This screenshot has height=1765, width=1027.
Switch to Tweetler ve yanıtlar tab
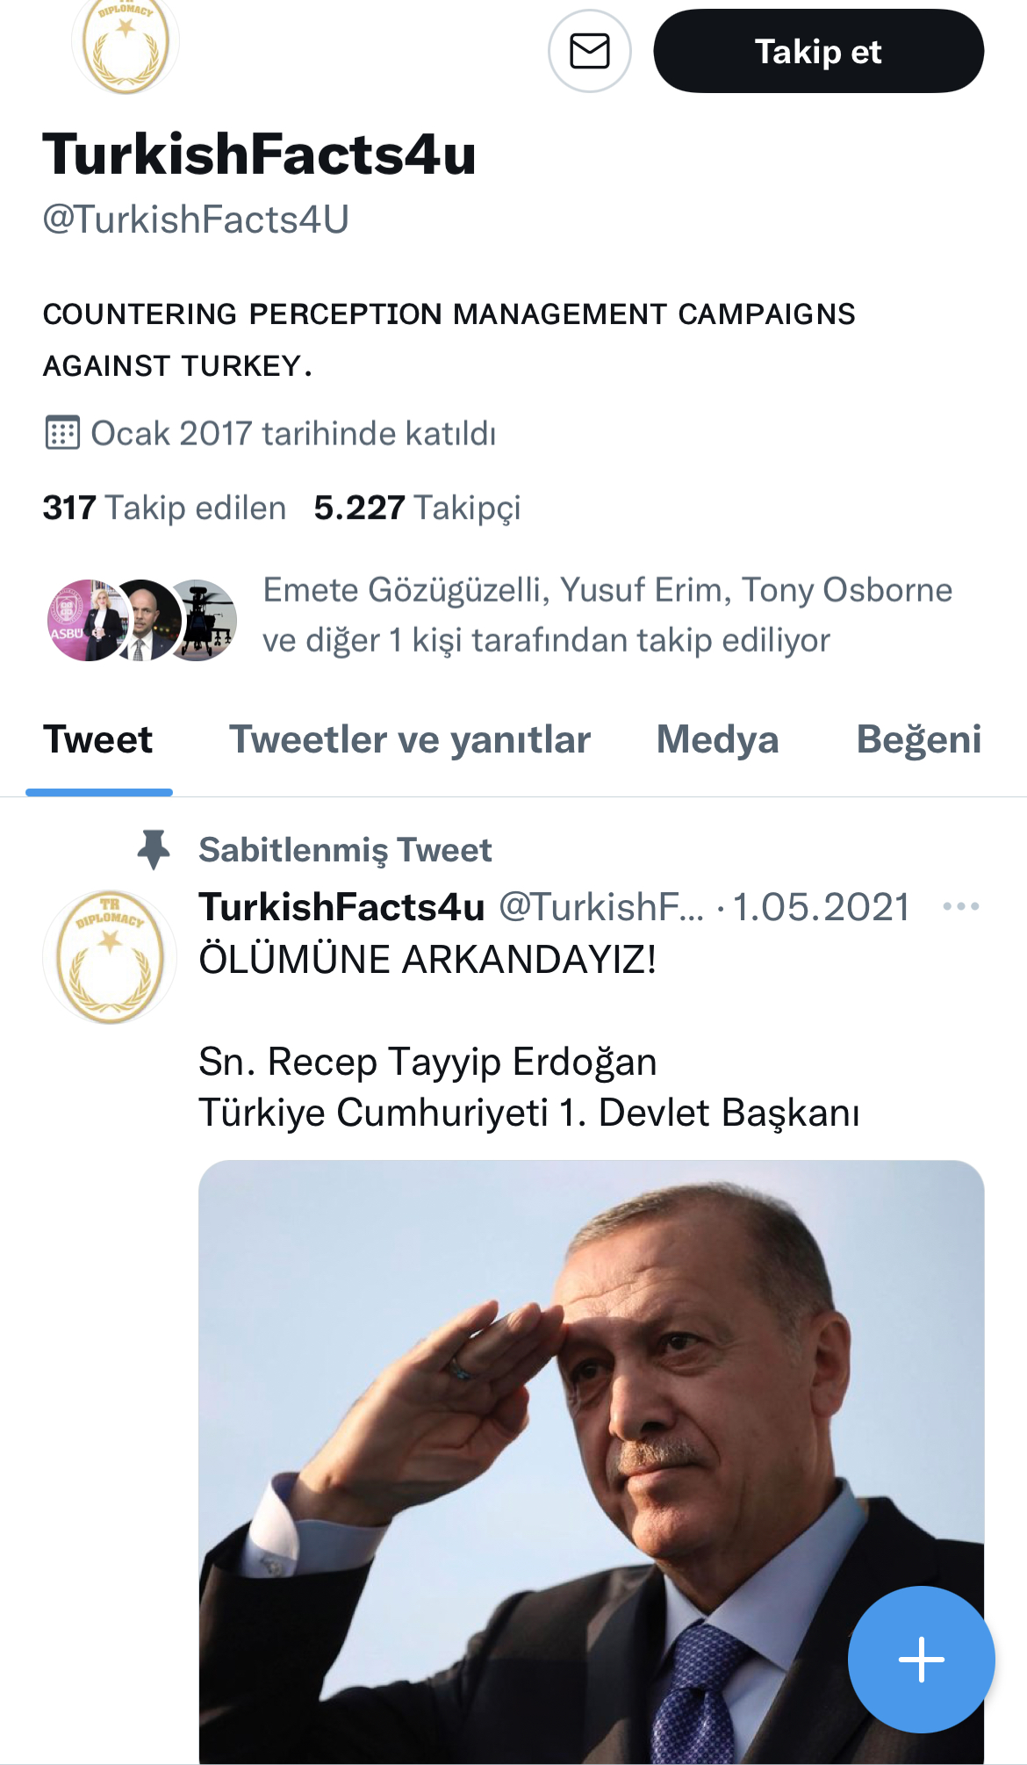click(x=410, y=739)
